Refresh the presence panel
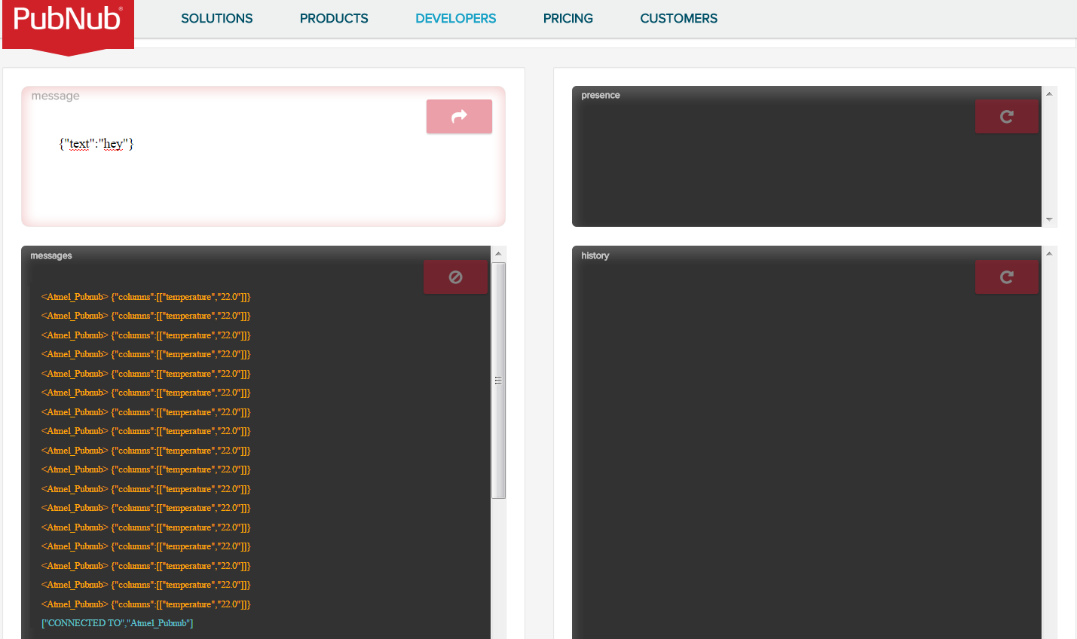The image size is (1077, 639). (1006, 117)
